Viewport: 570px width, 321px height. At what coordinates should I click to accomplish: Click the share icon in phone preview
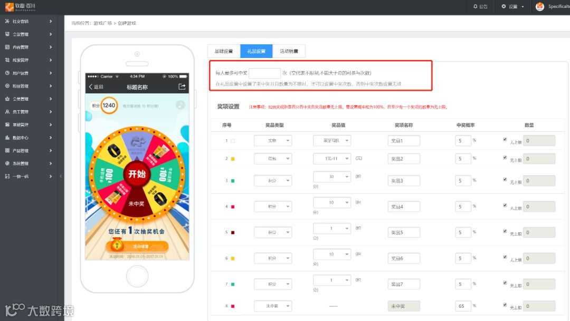[x=182, y=87]
